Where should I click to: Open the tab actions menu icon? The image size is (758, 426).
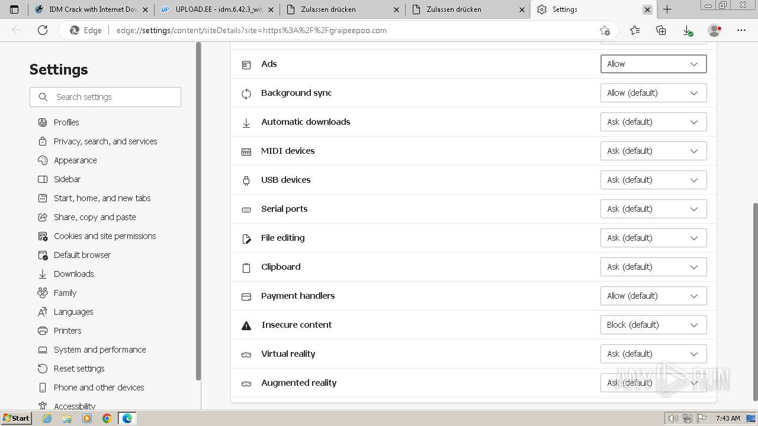[14, 9]
